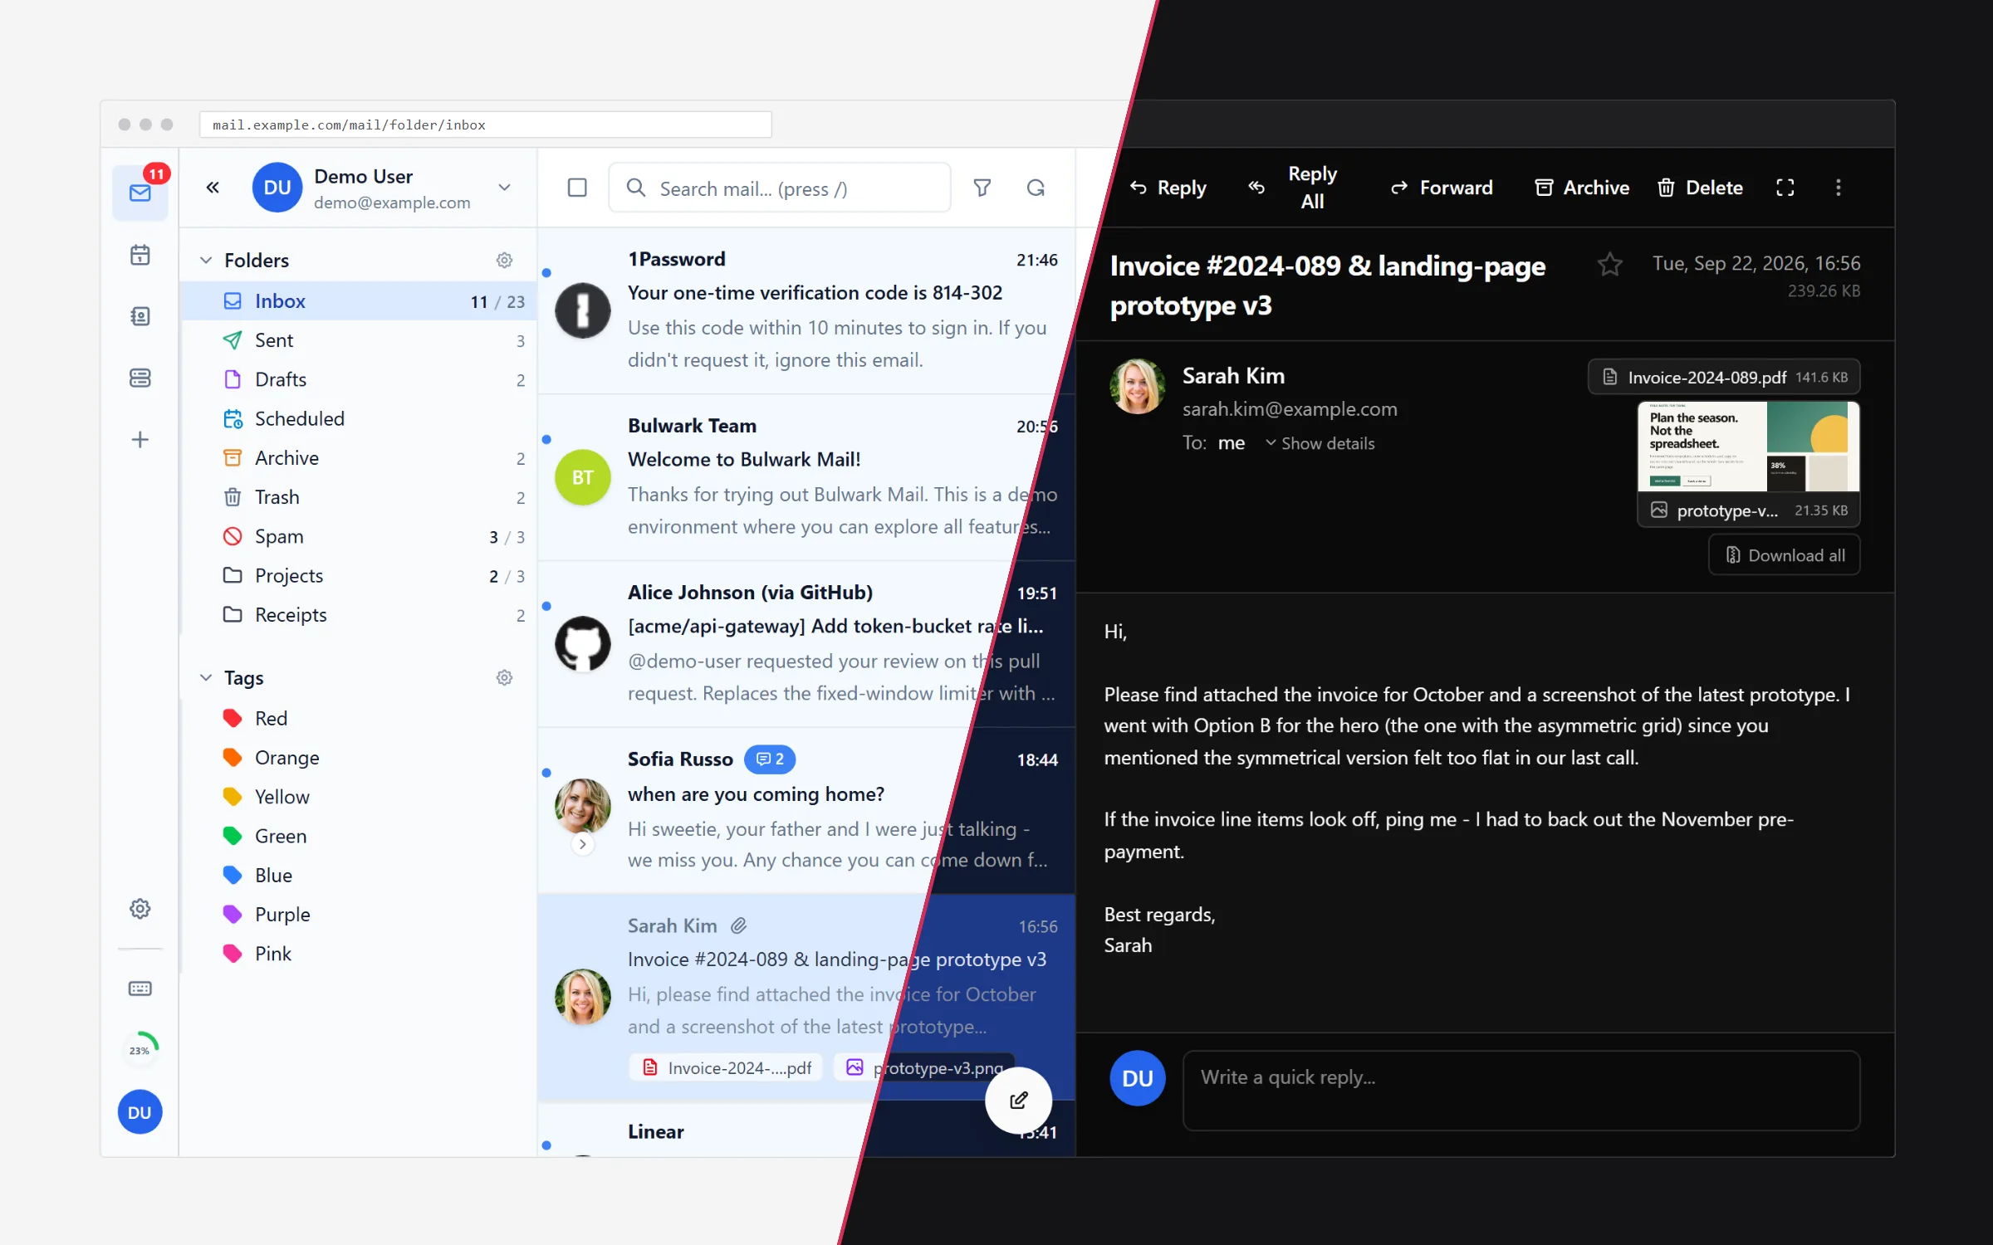Open the calendar icon in left rail

(x=140, y=255)
